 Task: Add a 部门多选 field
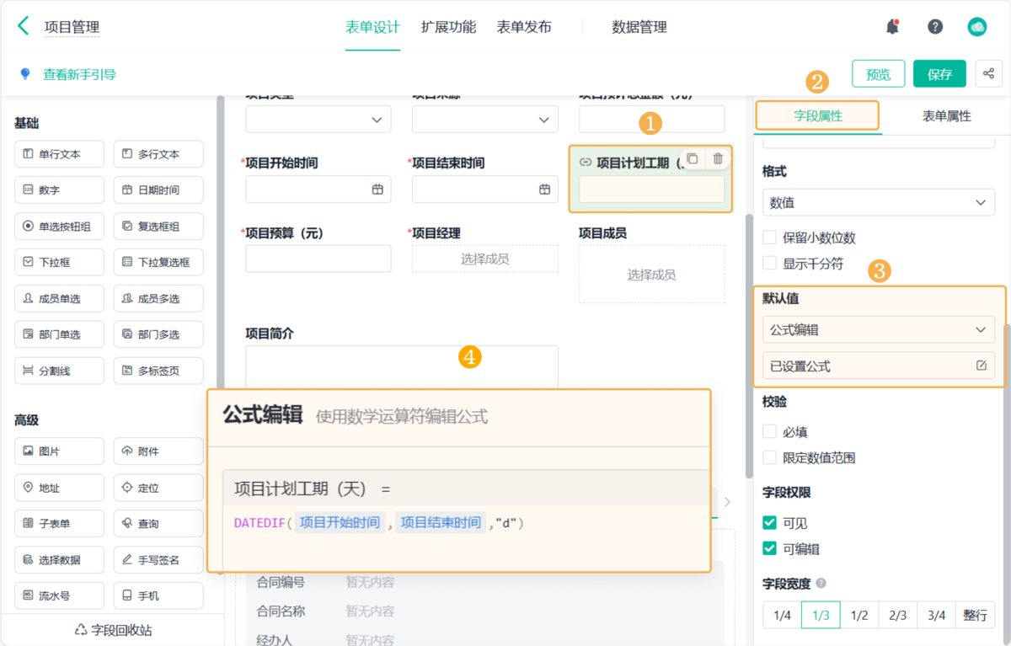(158, 334)
